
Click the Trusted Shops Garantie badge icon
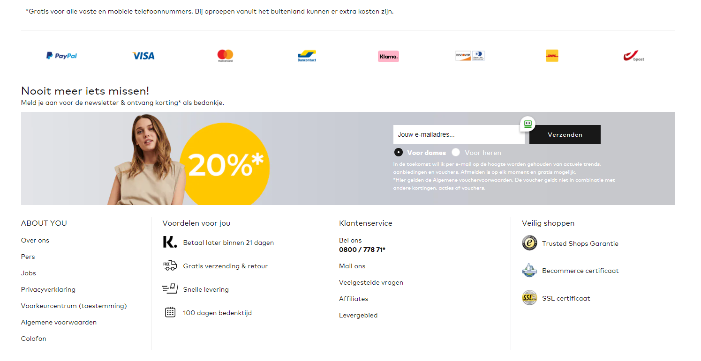coord(529,243)
